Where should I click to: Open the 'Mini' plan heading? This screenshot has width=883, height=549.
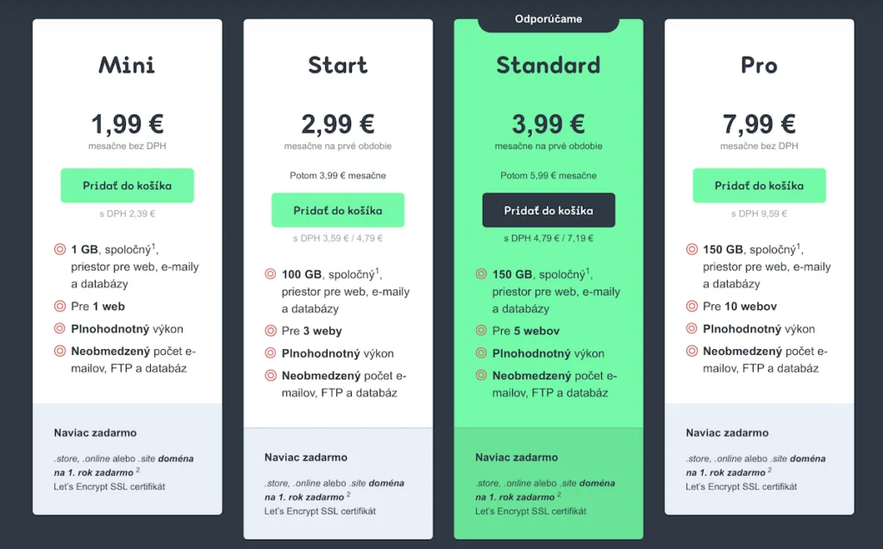tap(127, 65)
